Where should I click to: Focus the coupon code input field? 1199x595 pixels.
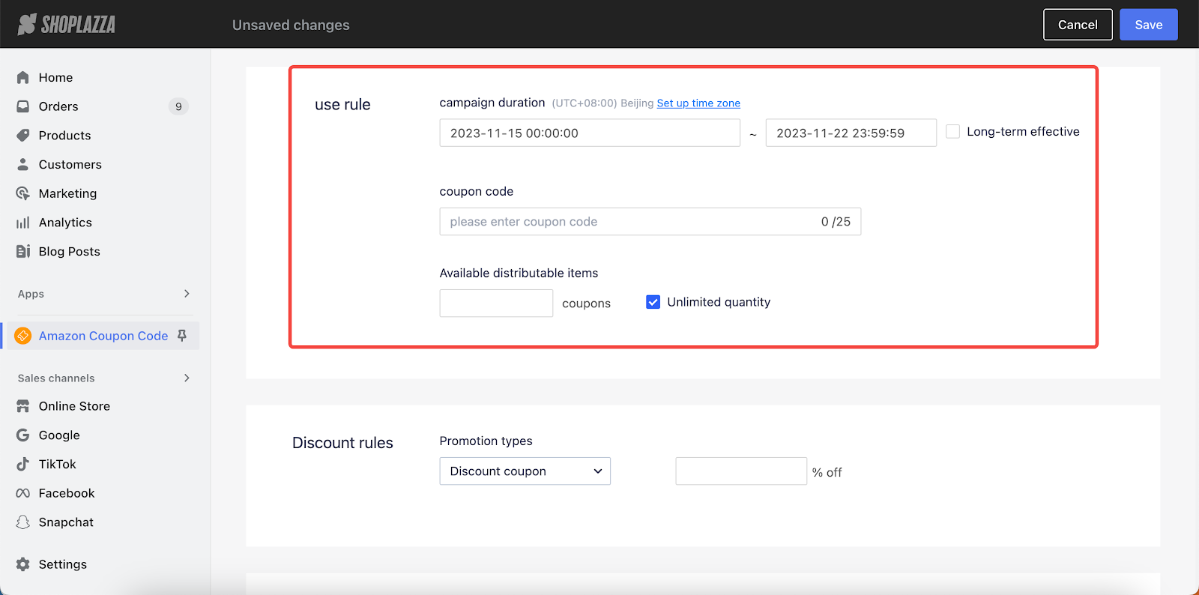pyautogui.click(x=650, y=222)
